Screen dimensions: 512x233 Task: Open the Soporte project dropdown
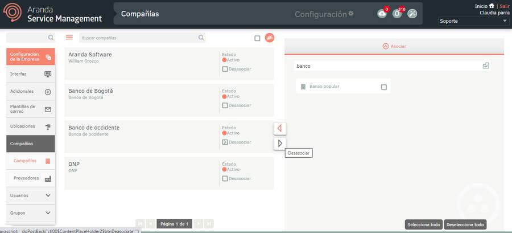[x=473, y=21]
